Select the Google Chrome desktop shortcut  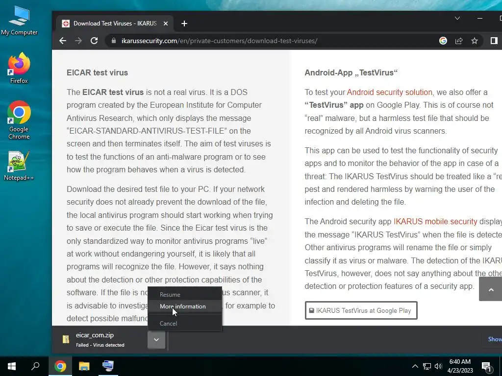[x=19, y=120]
